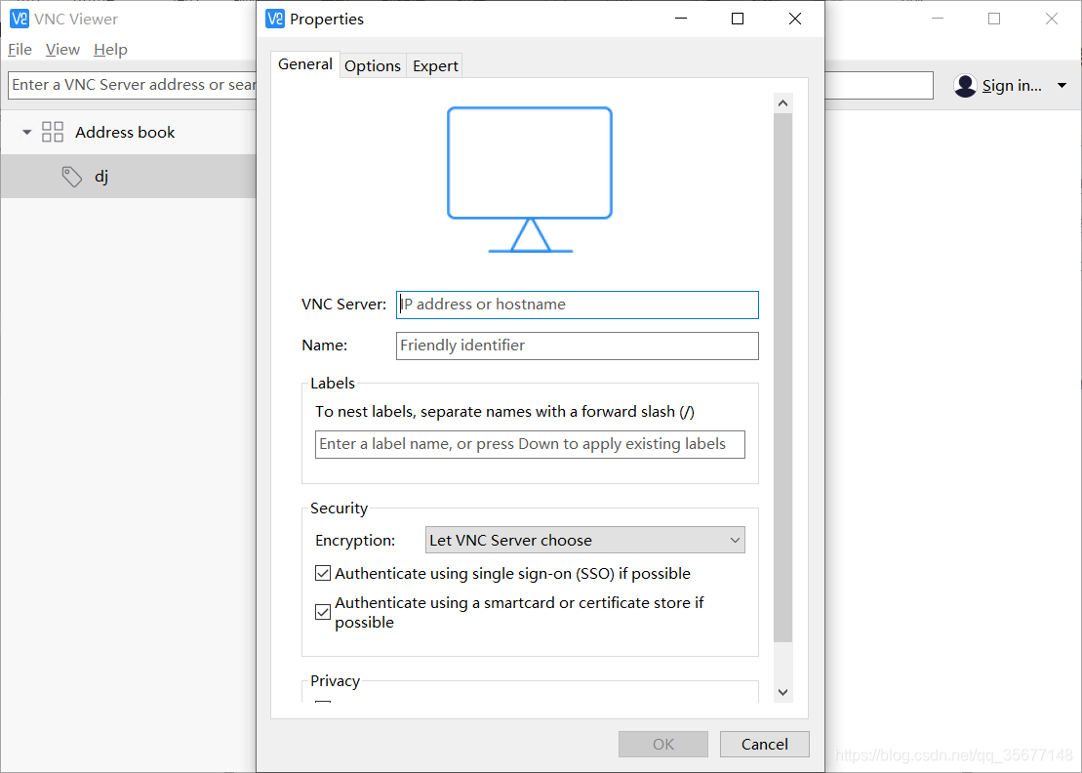Close the Properties dialog
Image resolution: width=1082 pixels, height=773 pixels.
pos(795,19)
